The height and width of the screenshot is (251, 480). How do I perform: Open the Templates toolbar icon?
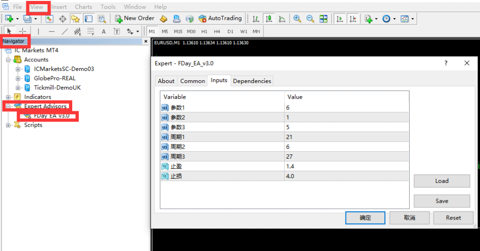(405, 19)
